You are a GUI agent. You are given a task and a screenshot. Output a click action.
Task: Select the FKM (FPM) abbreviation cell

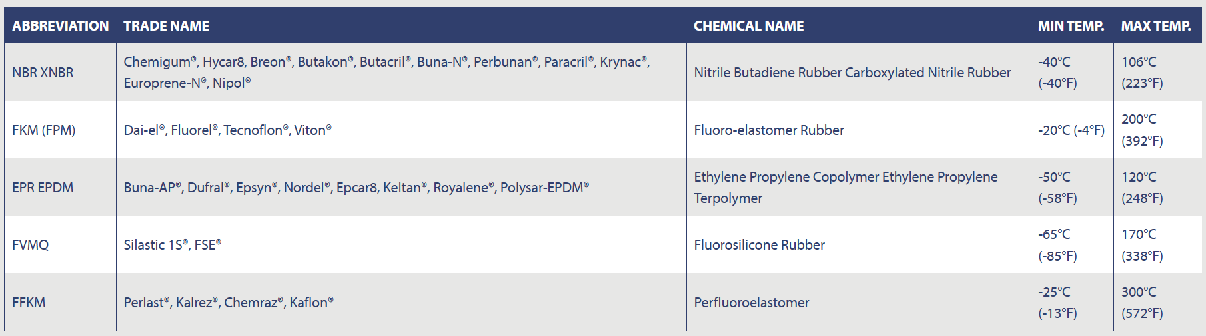pos(43,130)
